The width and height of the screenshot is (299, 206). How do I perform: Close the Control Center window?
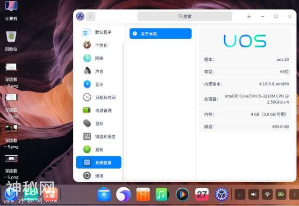tap(290, 16)
